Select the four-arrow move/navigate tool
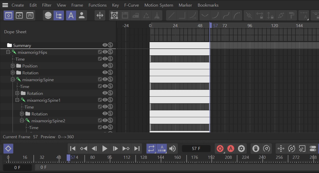 click(x=100, y=15)
